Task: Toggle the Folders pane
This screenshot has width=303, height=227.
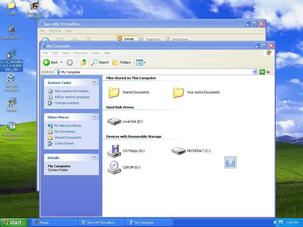Action: pos(122,62)
